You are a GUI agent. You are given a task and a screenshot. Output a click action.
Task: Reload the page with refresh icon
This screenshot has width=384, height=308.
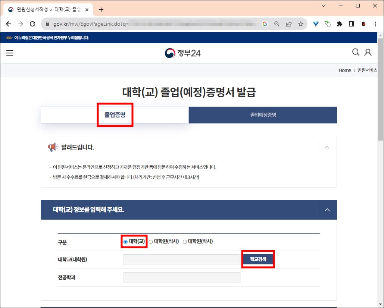(x=32, y=23)
